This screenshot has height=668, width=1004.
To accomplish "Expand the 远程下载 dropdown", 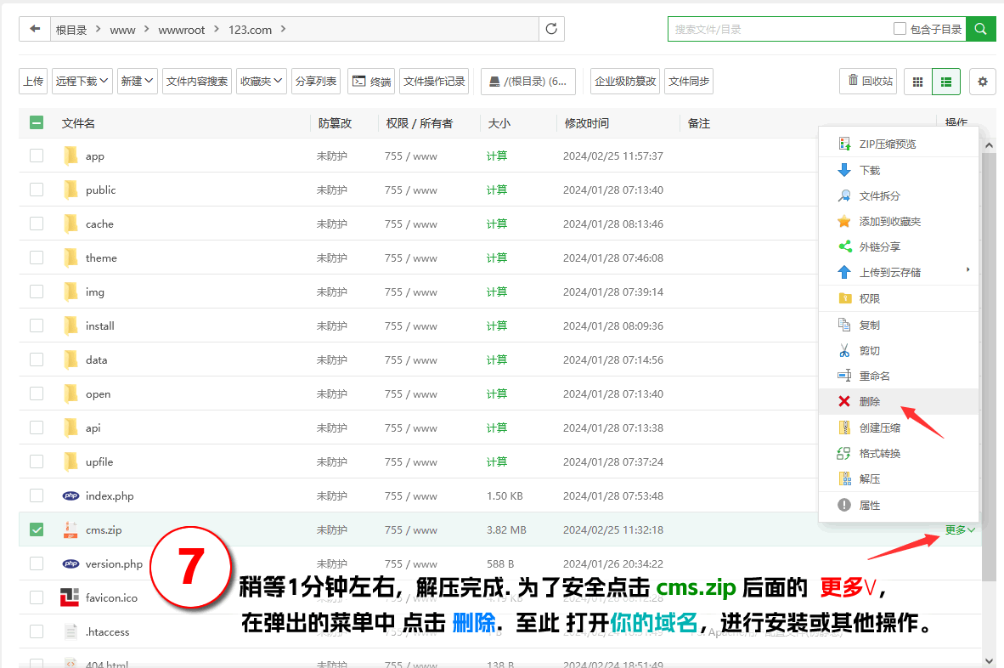I will (82, 82).
